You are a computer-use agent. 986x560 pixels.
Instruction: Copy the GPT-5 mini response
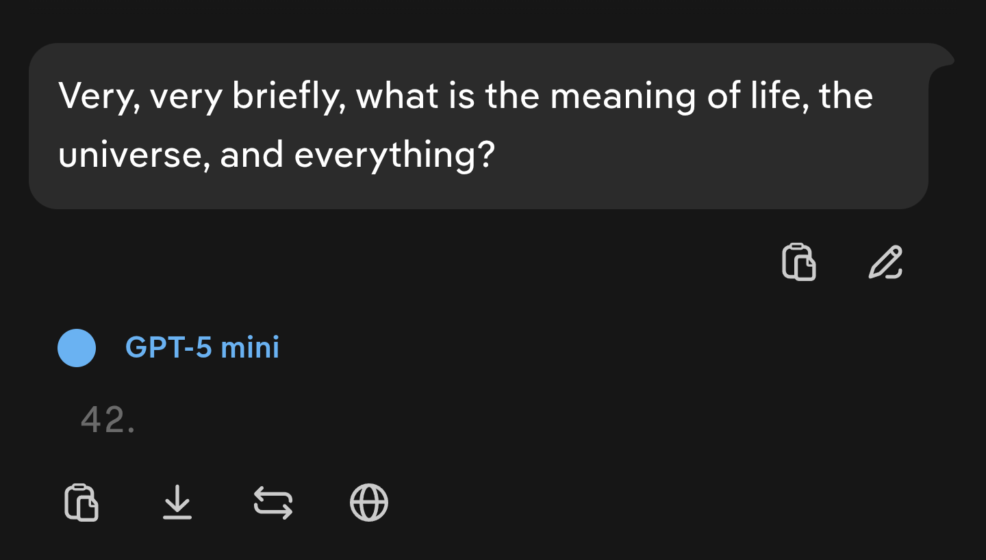[81, 503]
